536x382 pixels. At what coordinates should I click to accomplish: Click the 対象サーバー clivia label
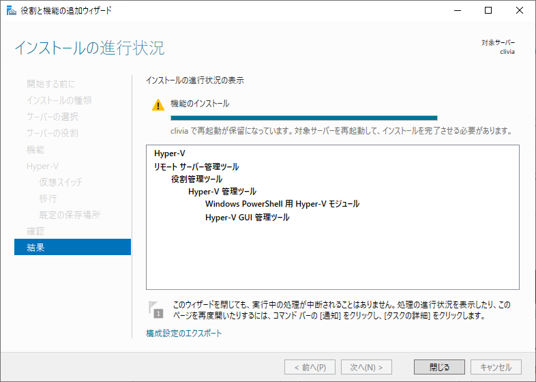click(x=498, y=47)
